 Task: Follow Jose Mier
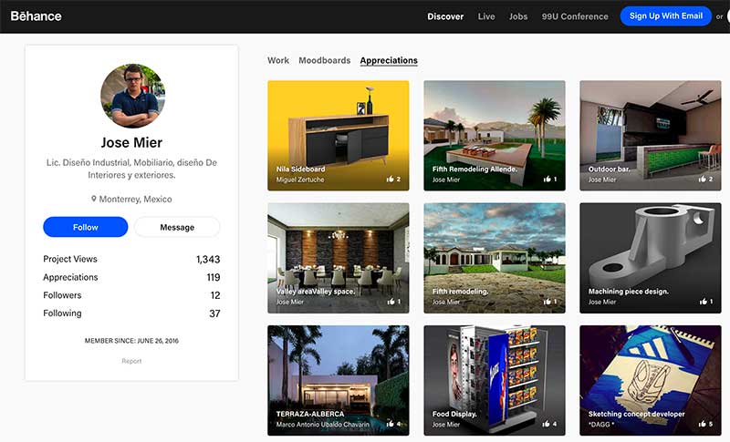click(86, 227)
